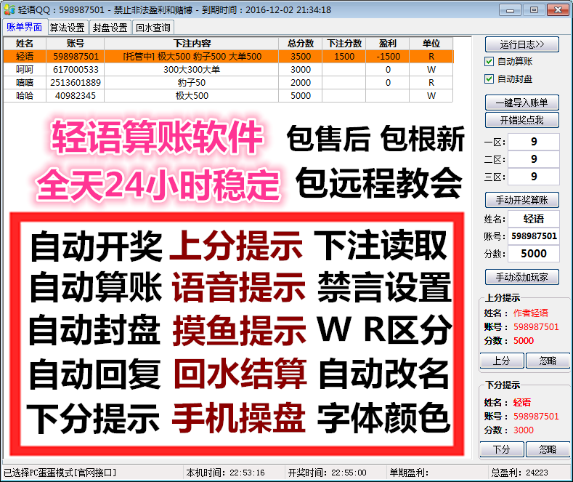The height and width of the screenshot is (482, 573).
Task: Click the 手动添加玩家 button
Action: click(521, 277)
